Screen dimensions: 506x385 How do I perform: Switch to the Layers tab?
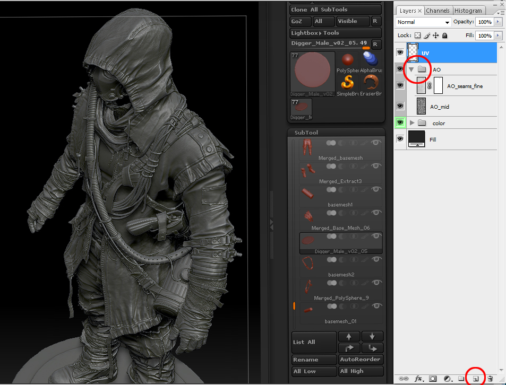[410, 11]
